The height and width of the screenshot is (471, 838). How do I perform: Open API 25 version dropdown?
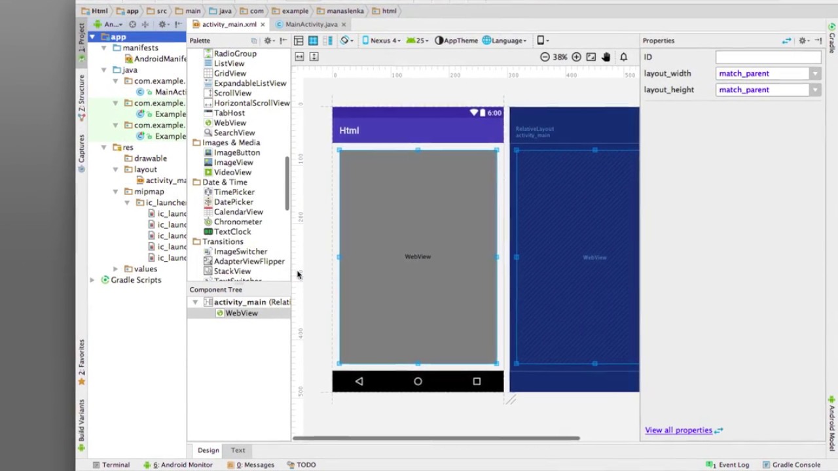coord(417,41)
